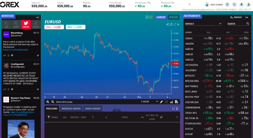253x138 pixels.
Task: Open positions table more options menu
Action: (x=177, y=117)
